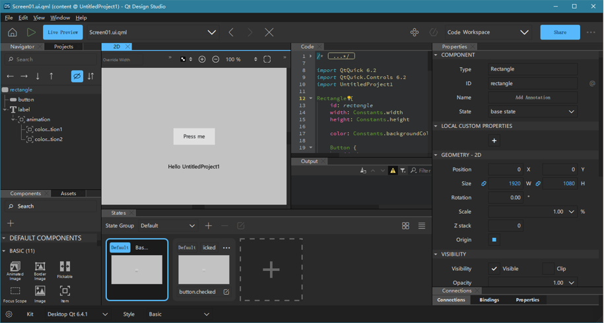Toggle the Output filter funnel icon
The height and width of the screenshot is (323, 604).
click(403, 170)
